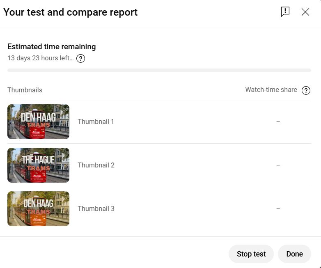Click the Thumbnail 1 watch-time dash value
This screenshot has width=321, height=268.
(278, 121)
